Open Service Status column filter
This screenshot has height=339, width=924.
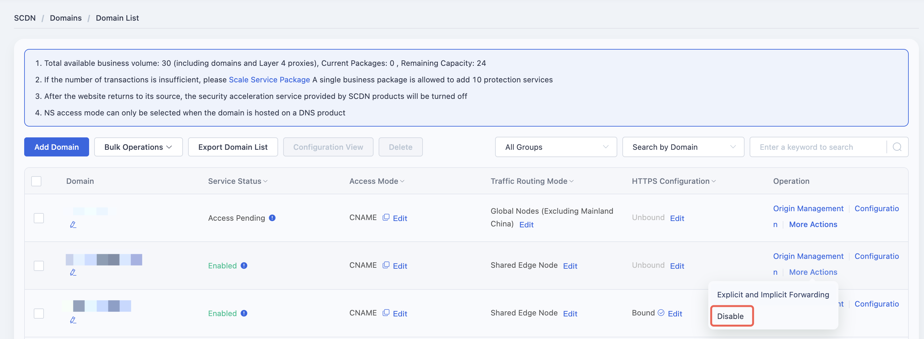[x=265, y=181]
